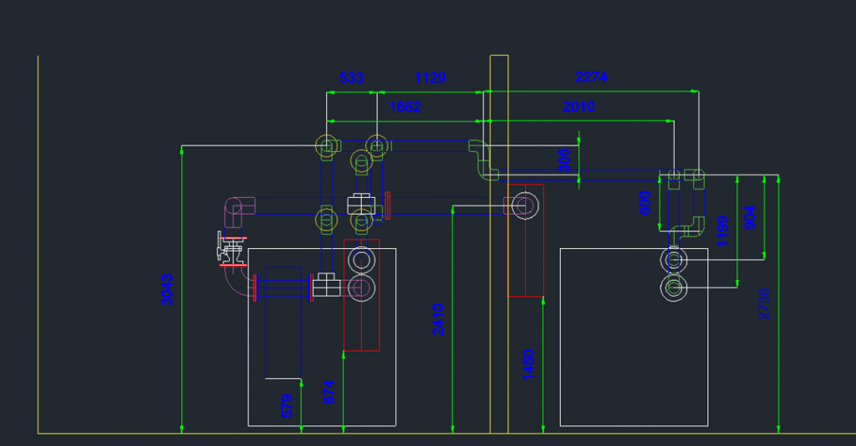Select the vertical 3043 dimension text

pos(167,289)
